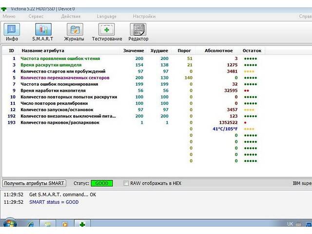Click the Значение column header

(133, 51)
